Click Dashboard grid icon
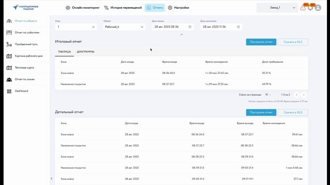 point(9,91)
